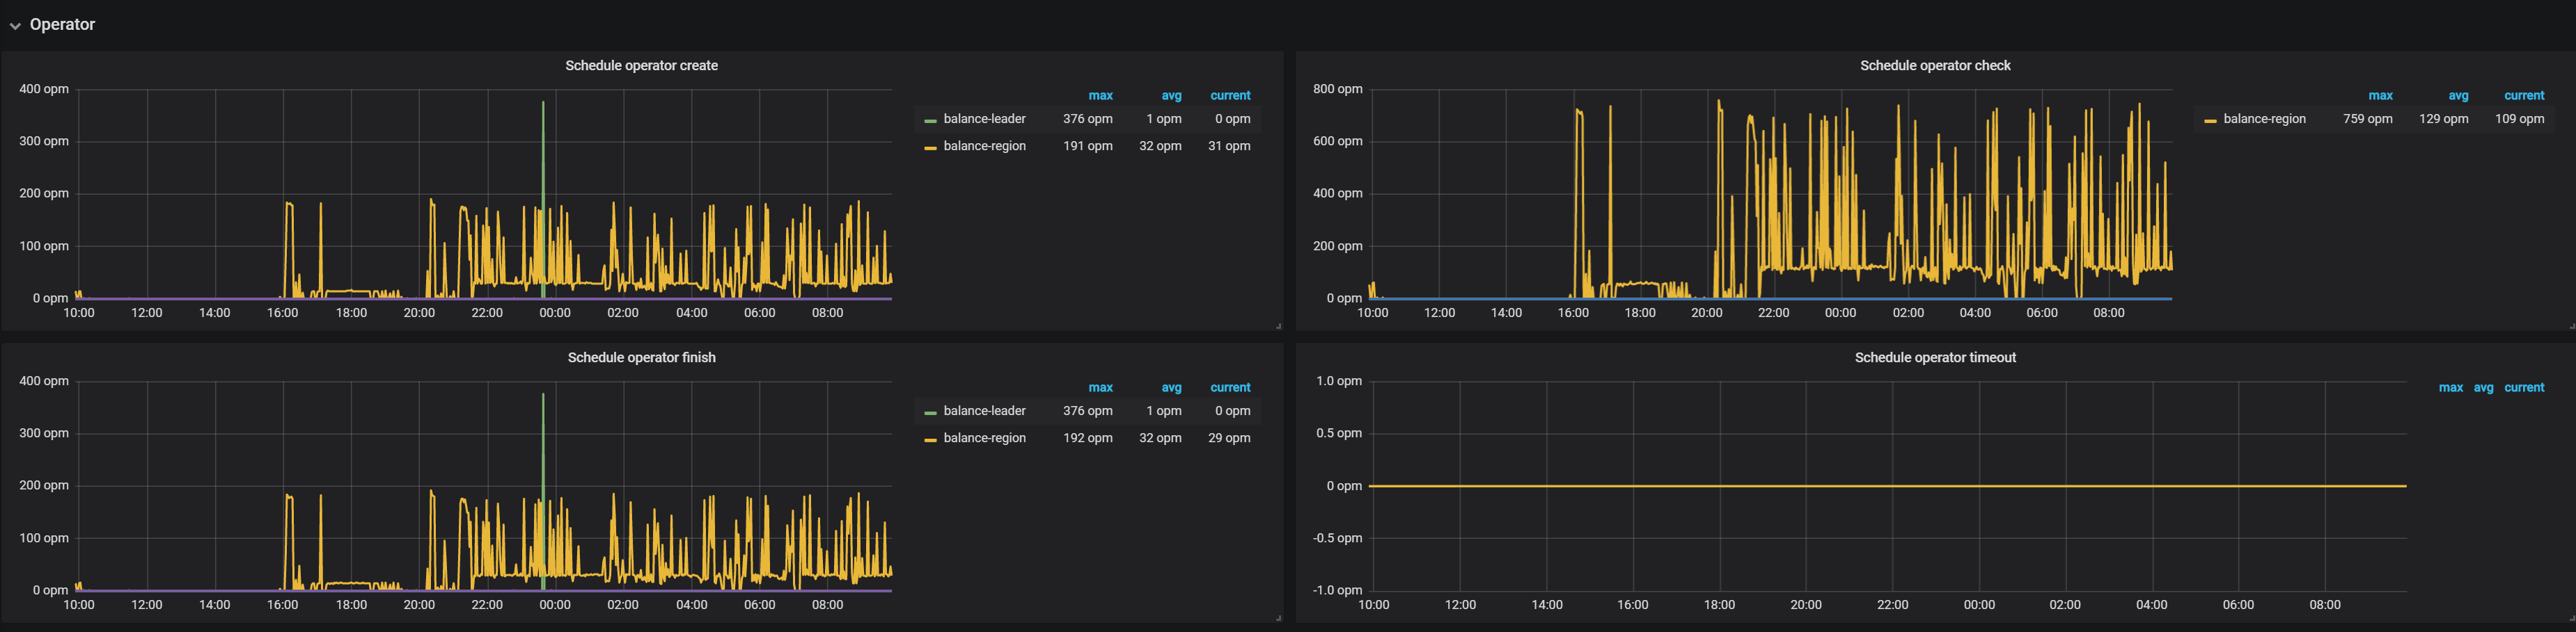Open the Schedule operator check panel title menu
2576x632 pixels.
coord(1934,66)
